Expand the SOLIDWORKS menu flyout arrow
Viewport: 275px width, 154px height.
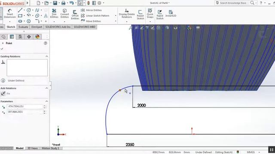click(27, 3)
